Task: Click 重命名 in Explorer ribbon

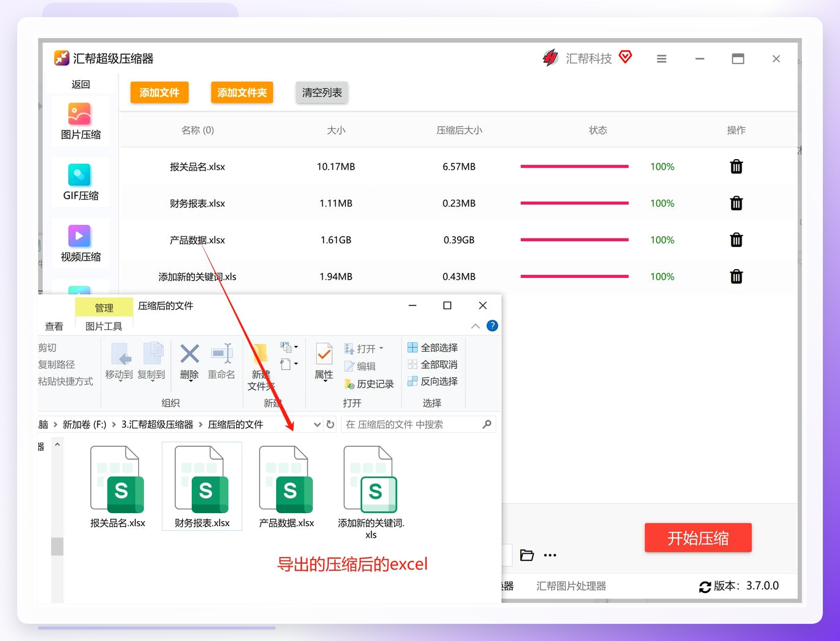Action: (221, 361)
